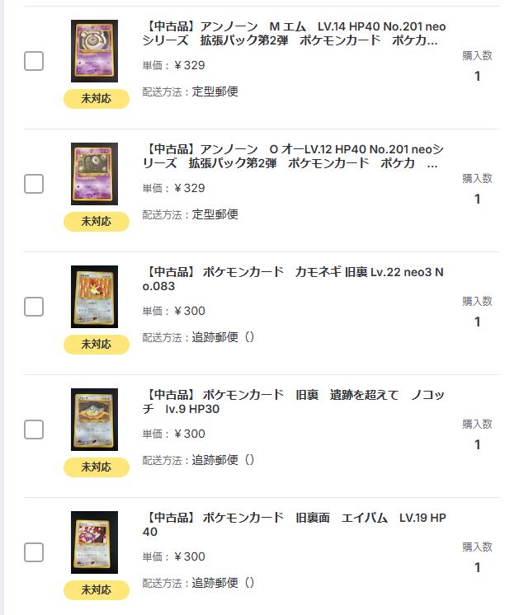This screenshot has width=519, height=615.
Task: Click 未対応 badge under アンノーン O card
Action: click(x=97, y=222)
